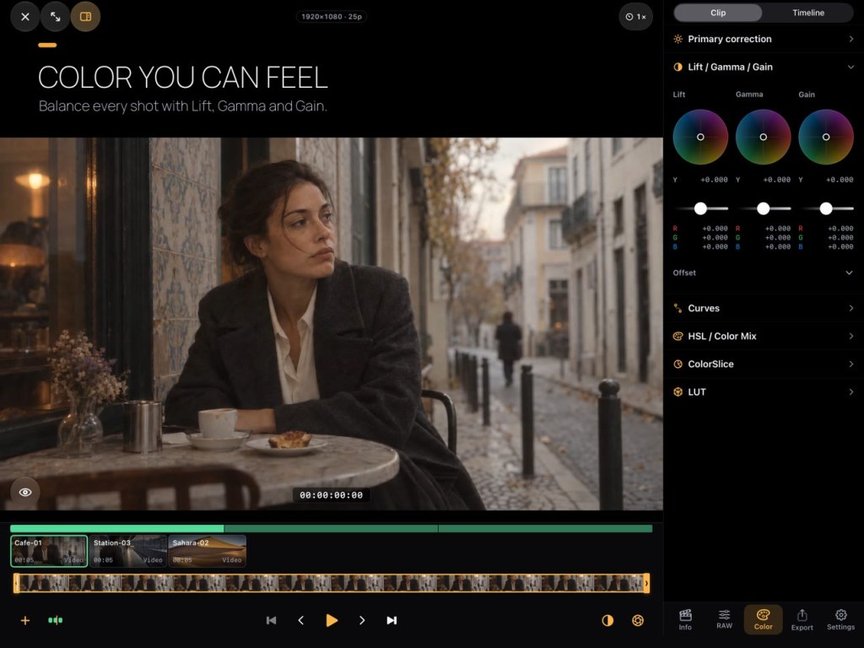
Task: Select the Clip tab
Action: click(718, 13)
